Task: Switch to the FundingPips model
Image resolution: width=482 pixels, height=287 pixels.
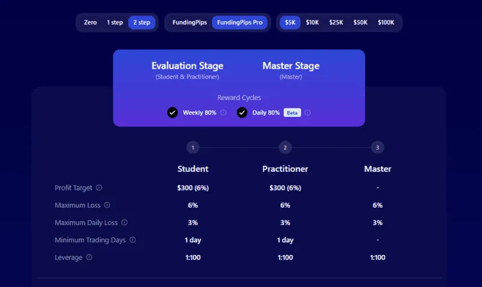Action: (x=190, y=22)
